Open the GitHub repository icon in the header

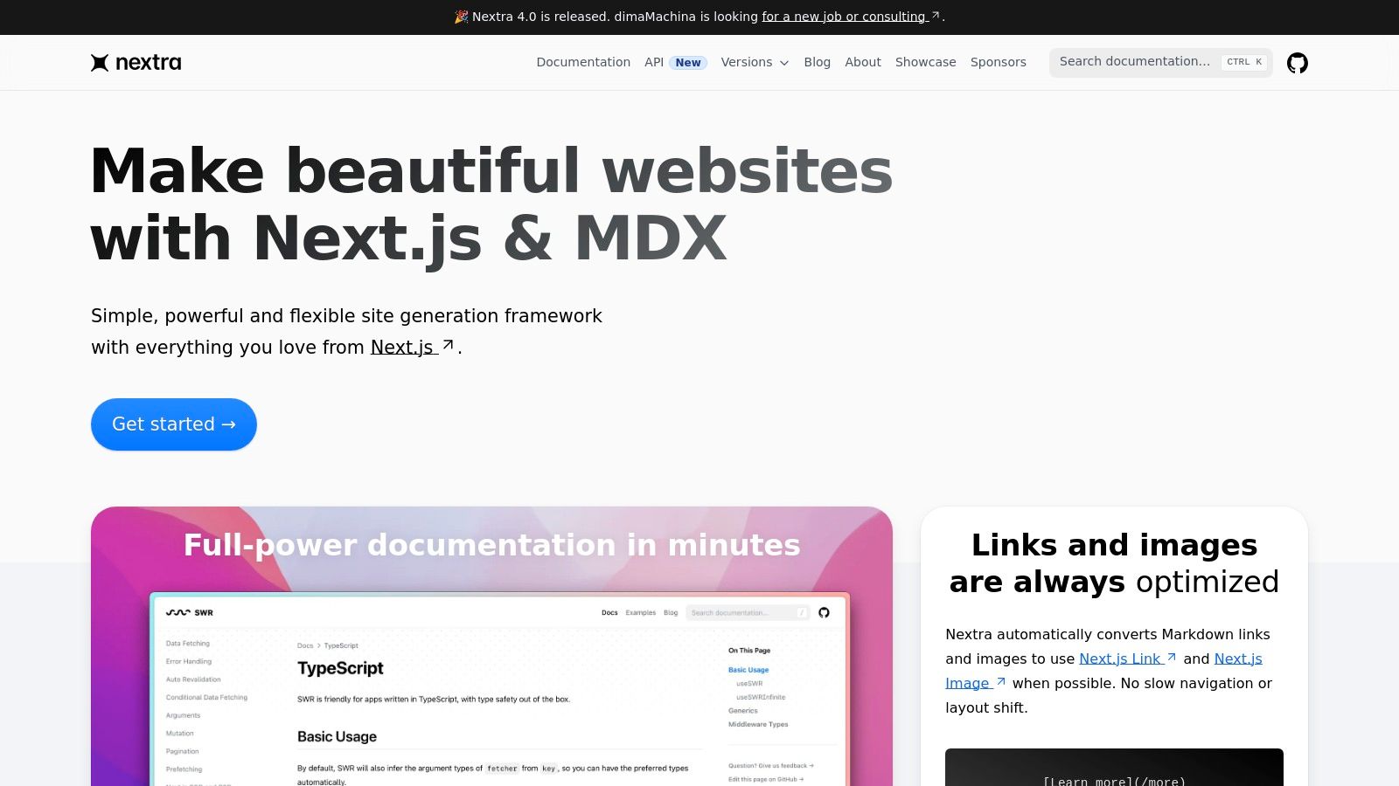(x=1298, y=63)
